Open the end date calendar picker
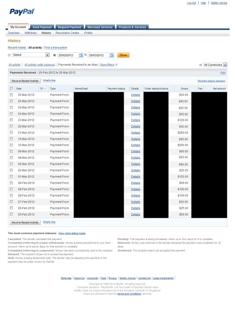235x311 pixels. [x=112, y=56]
